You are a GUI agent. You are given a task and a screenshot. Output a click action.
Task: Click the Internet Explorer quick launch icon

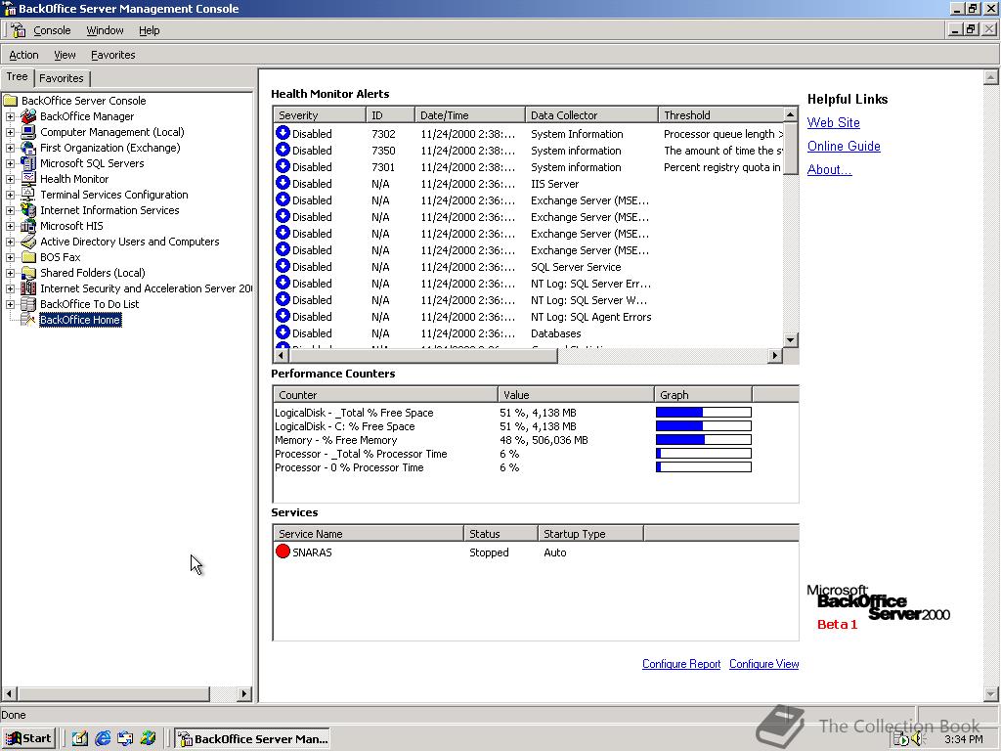coord(103,738)
